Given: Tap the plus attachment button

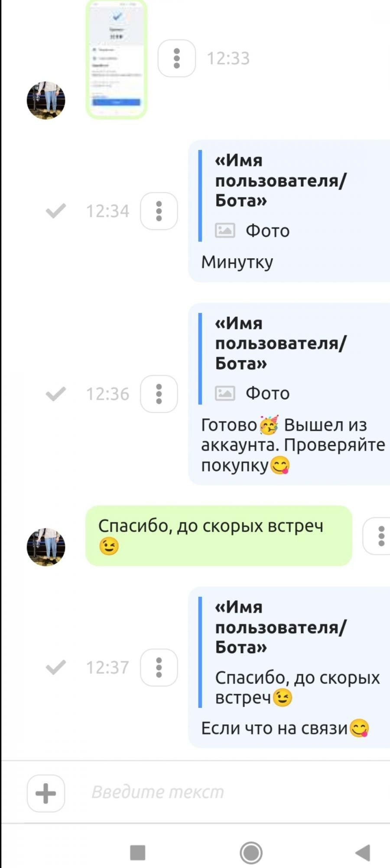Looking at the screenshot, I should click(46, 793).
